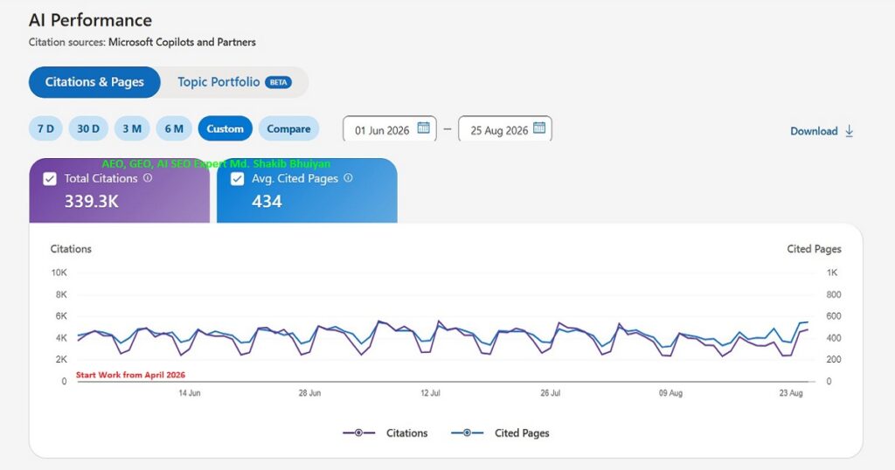The width and height of the screenshot is (895, 470).
Task: Open the Compare option
Action: pos(288,128)
